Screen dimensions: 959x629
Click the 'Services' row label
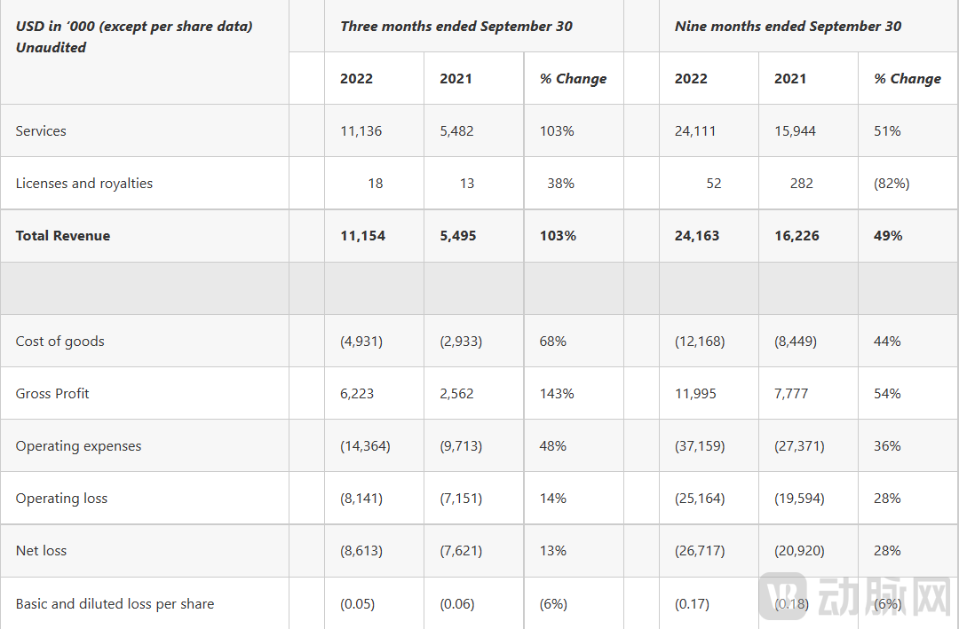coord(41,131)
